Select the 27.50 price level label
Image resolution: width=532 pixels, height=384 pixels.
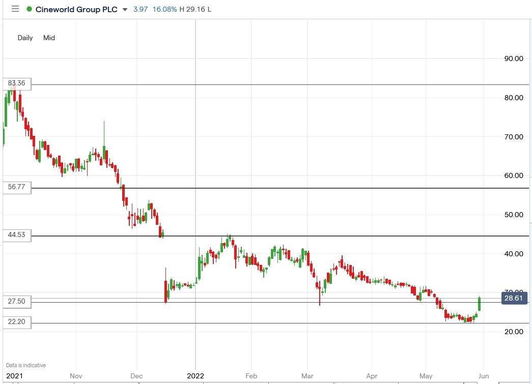[16, 301]
